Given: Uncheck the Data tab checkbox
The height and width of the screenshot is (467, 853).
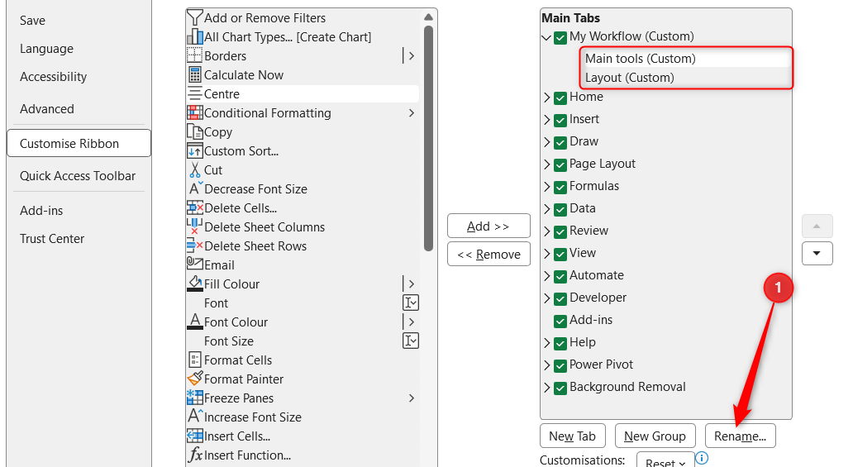Looking at the screenshot, I should click(x=560, y=210).
